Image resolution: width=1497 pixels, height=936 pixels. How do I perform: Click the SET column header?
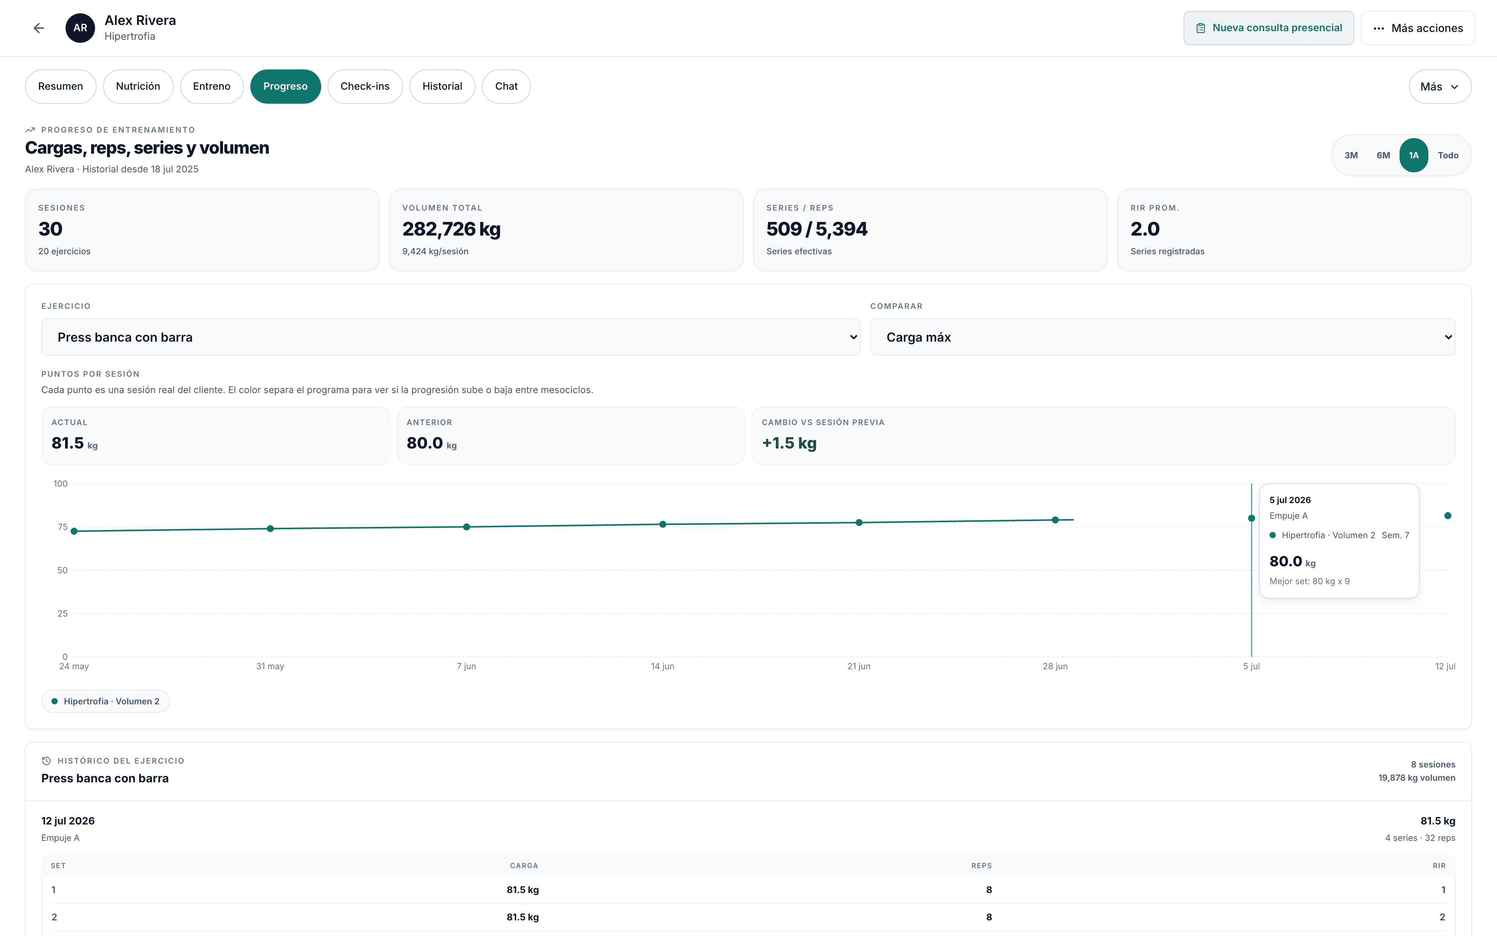click(58, 866)
